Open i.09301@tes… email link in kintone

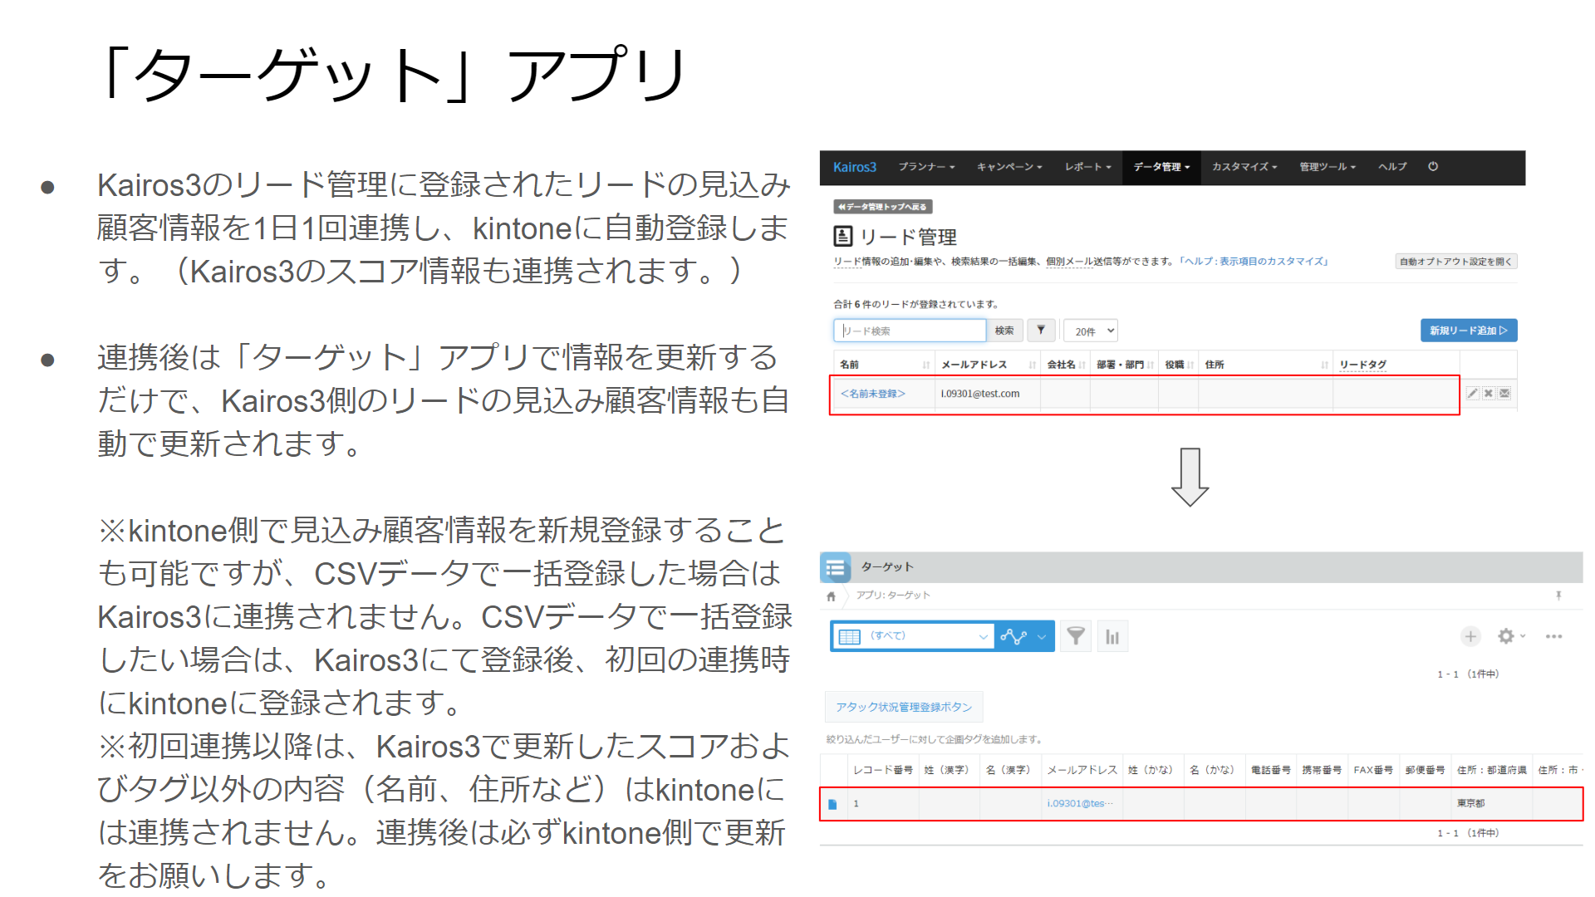(x=1080, y=803)
